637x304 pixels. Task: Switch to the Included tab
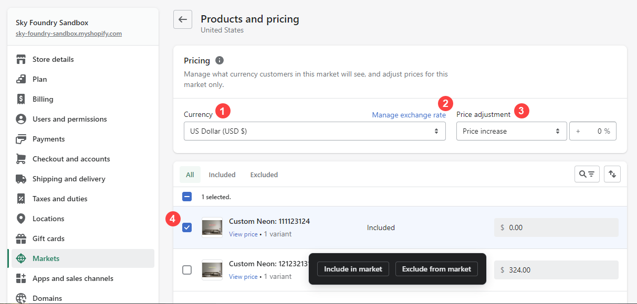coord(222,175)
